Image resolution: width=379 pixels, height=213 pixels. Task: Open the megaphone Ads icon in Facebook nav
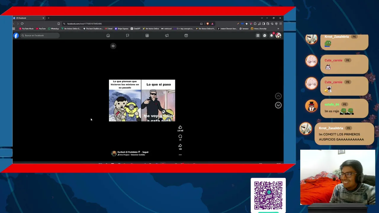point(167,35)
